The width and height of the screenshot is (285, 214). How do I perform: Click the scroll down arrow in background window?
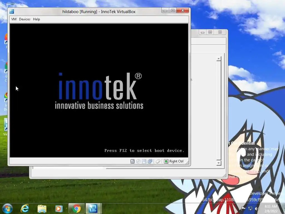(x=219, y=163)
